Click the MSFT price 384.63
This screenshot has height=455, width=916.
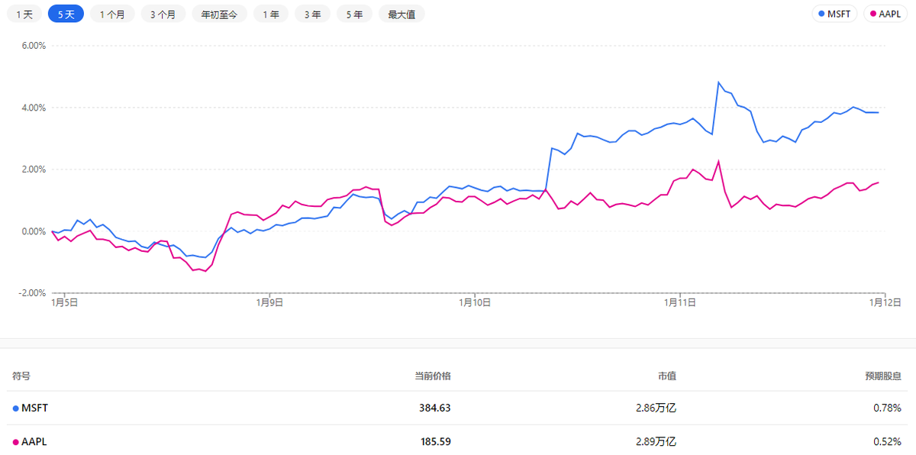pos(434,408)
